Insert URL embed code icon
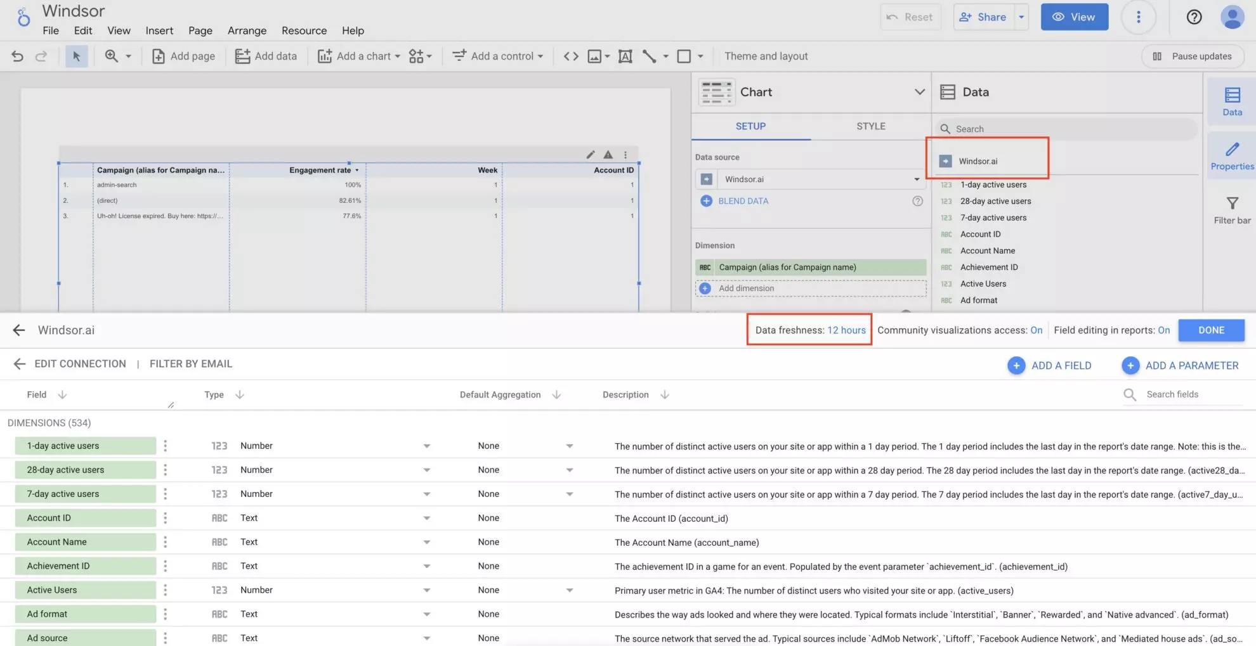The height and width of the screenshot is (646, 1256). (571, 56)
